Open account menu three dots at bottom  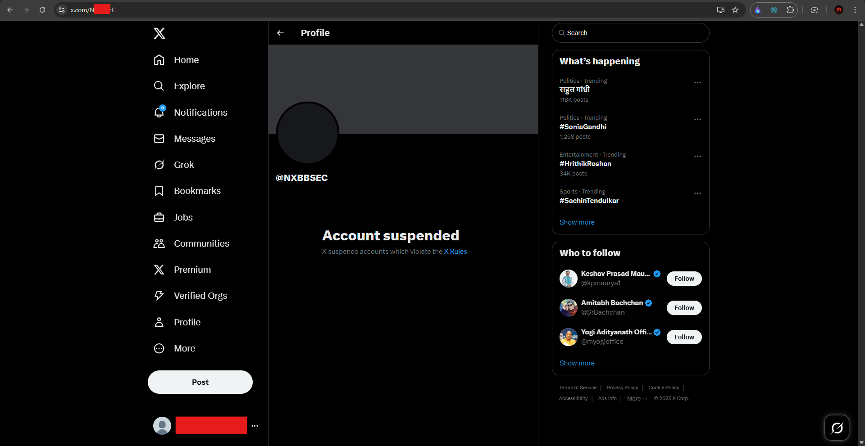[255, 426]
